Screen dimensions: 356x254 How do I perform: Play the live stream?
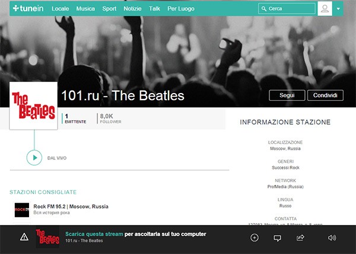click(34, 157)
